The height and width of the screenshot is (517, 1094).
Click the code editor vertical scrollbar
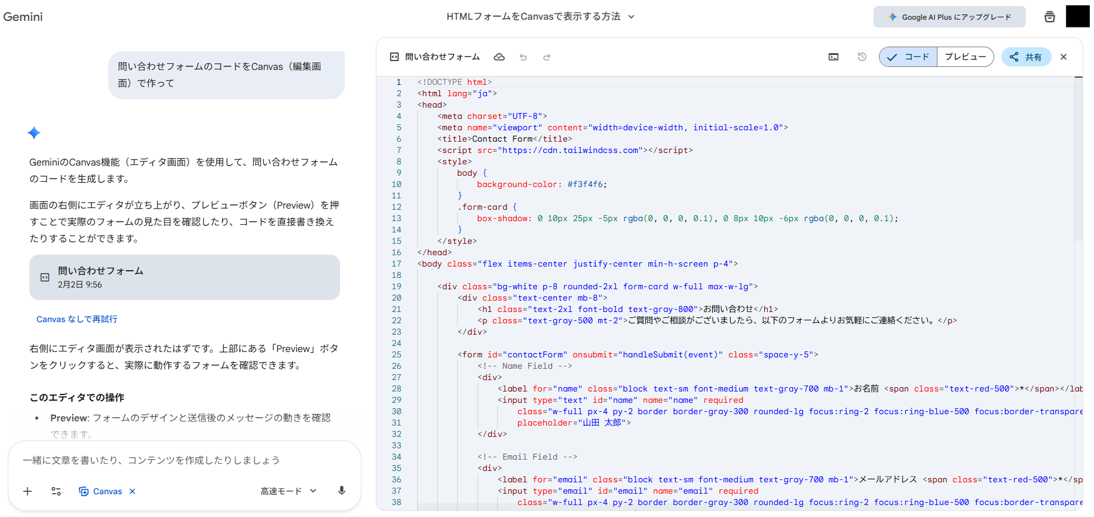tap(1078, 158)
